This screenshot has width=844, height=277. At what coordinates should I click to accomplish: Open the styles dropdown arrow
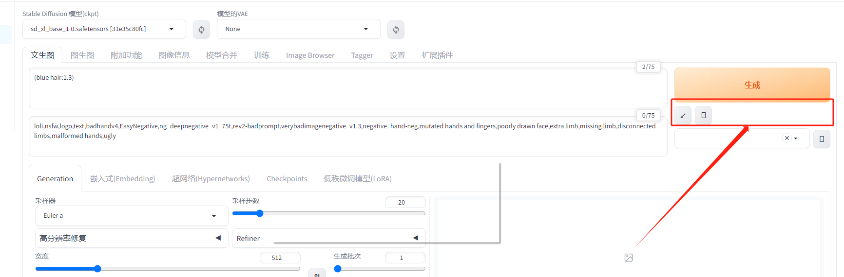point(796,138)
